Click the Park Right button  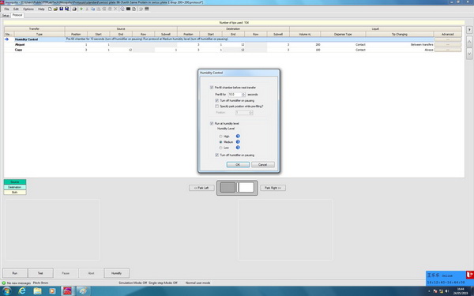273,188
